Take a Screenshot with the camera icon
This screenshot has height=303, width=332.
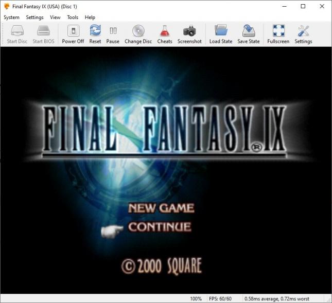click(189, 34)
